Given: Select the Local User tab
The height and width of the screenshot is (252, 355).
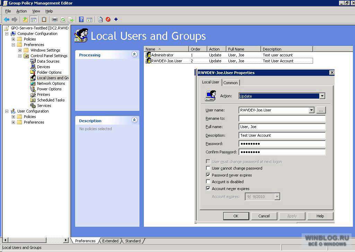Looking at the screenshot, I should point(210,82).
